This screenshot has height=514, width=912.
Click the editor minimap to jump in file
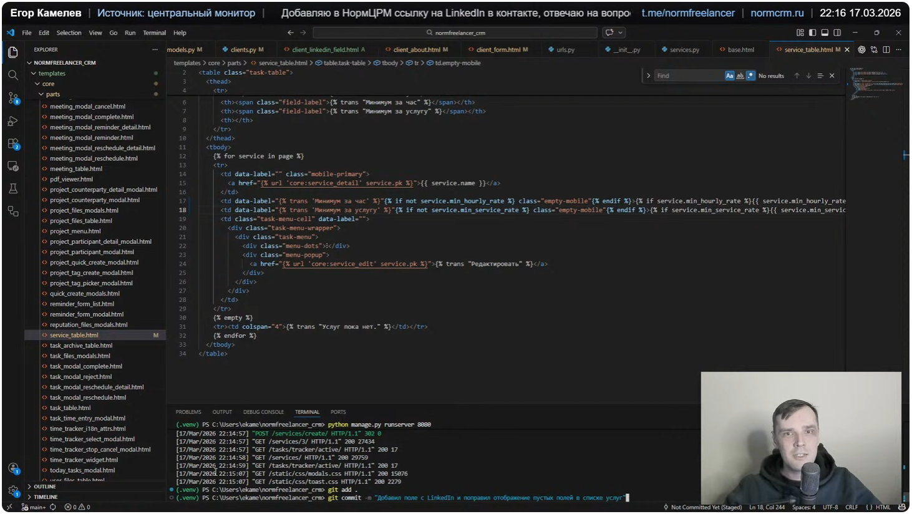click(875, 84)
